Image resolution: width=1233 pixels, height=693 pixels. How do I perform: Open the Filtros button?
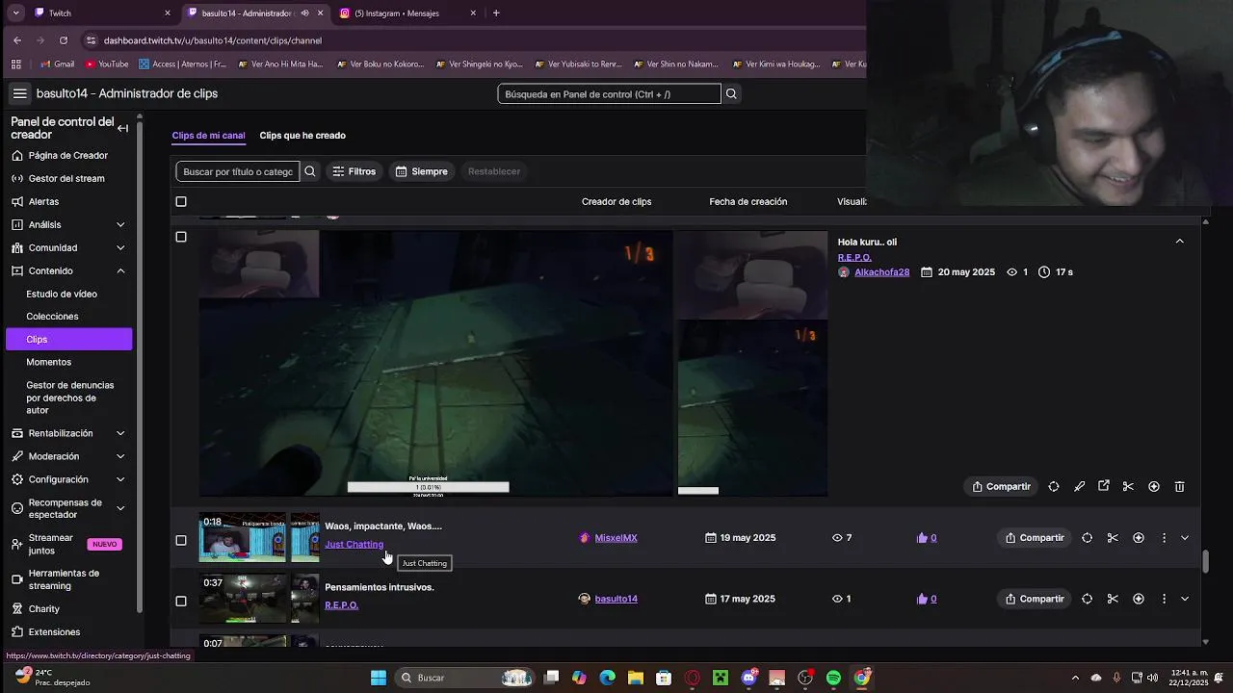click(354, 171)
